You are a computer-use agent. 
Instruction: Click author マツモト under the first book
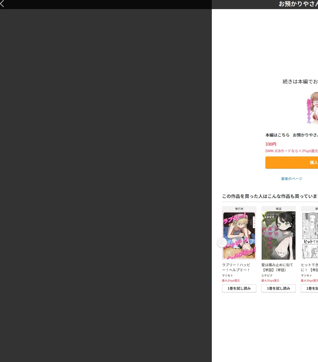click(228, 276)
